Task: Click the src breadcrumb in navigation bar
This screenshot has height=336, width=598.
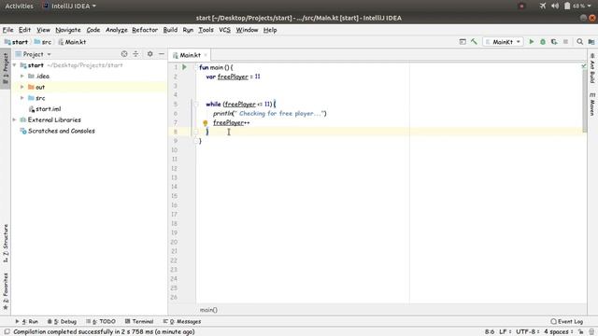Action: 43,42
